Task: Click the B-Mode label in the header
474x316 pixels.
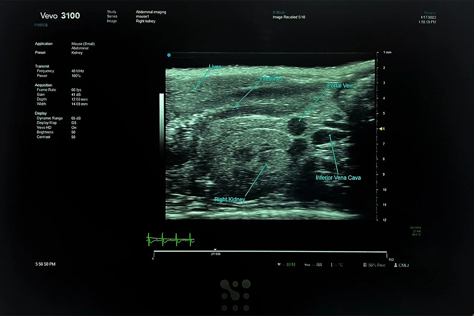Action: [x=280, y=12]
